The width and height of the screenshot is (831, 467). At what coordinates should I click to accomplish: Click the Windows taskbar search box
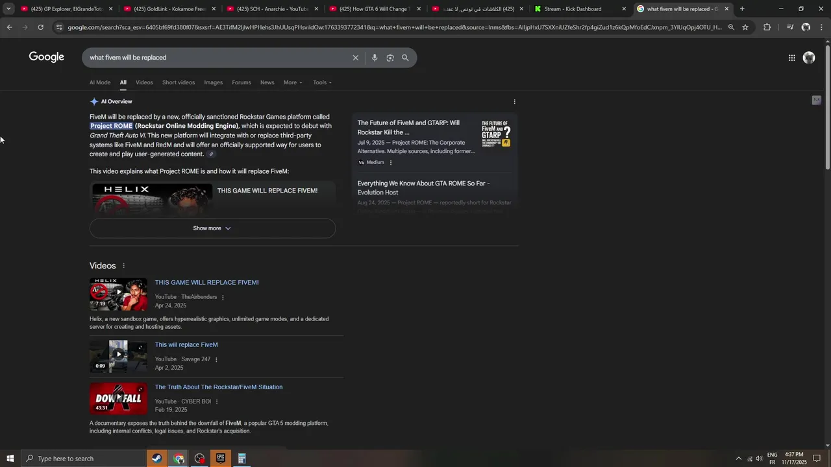coord(83,459)
